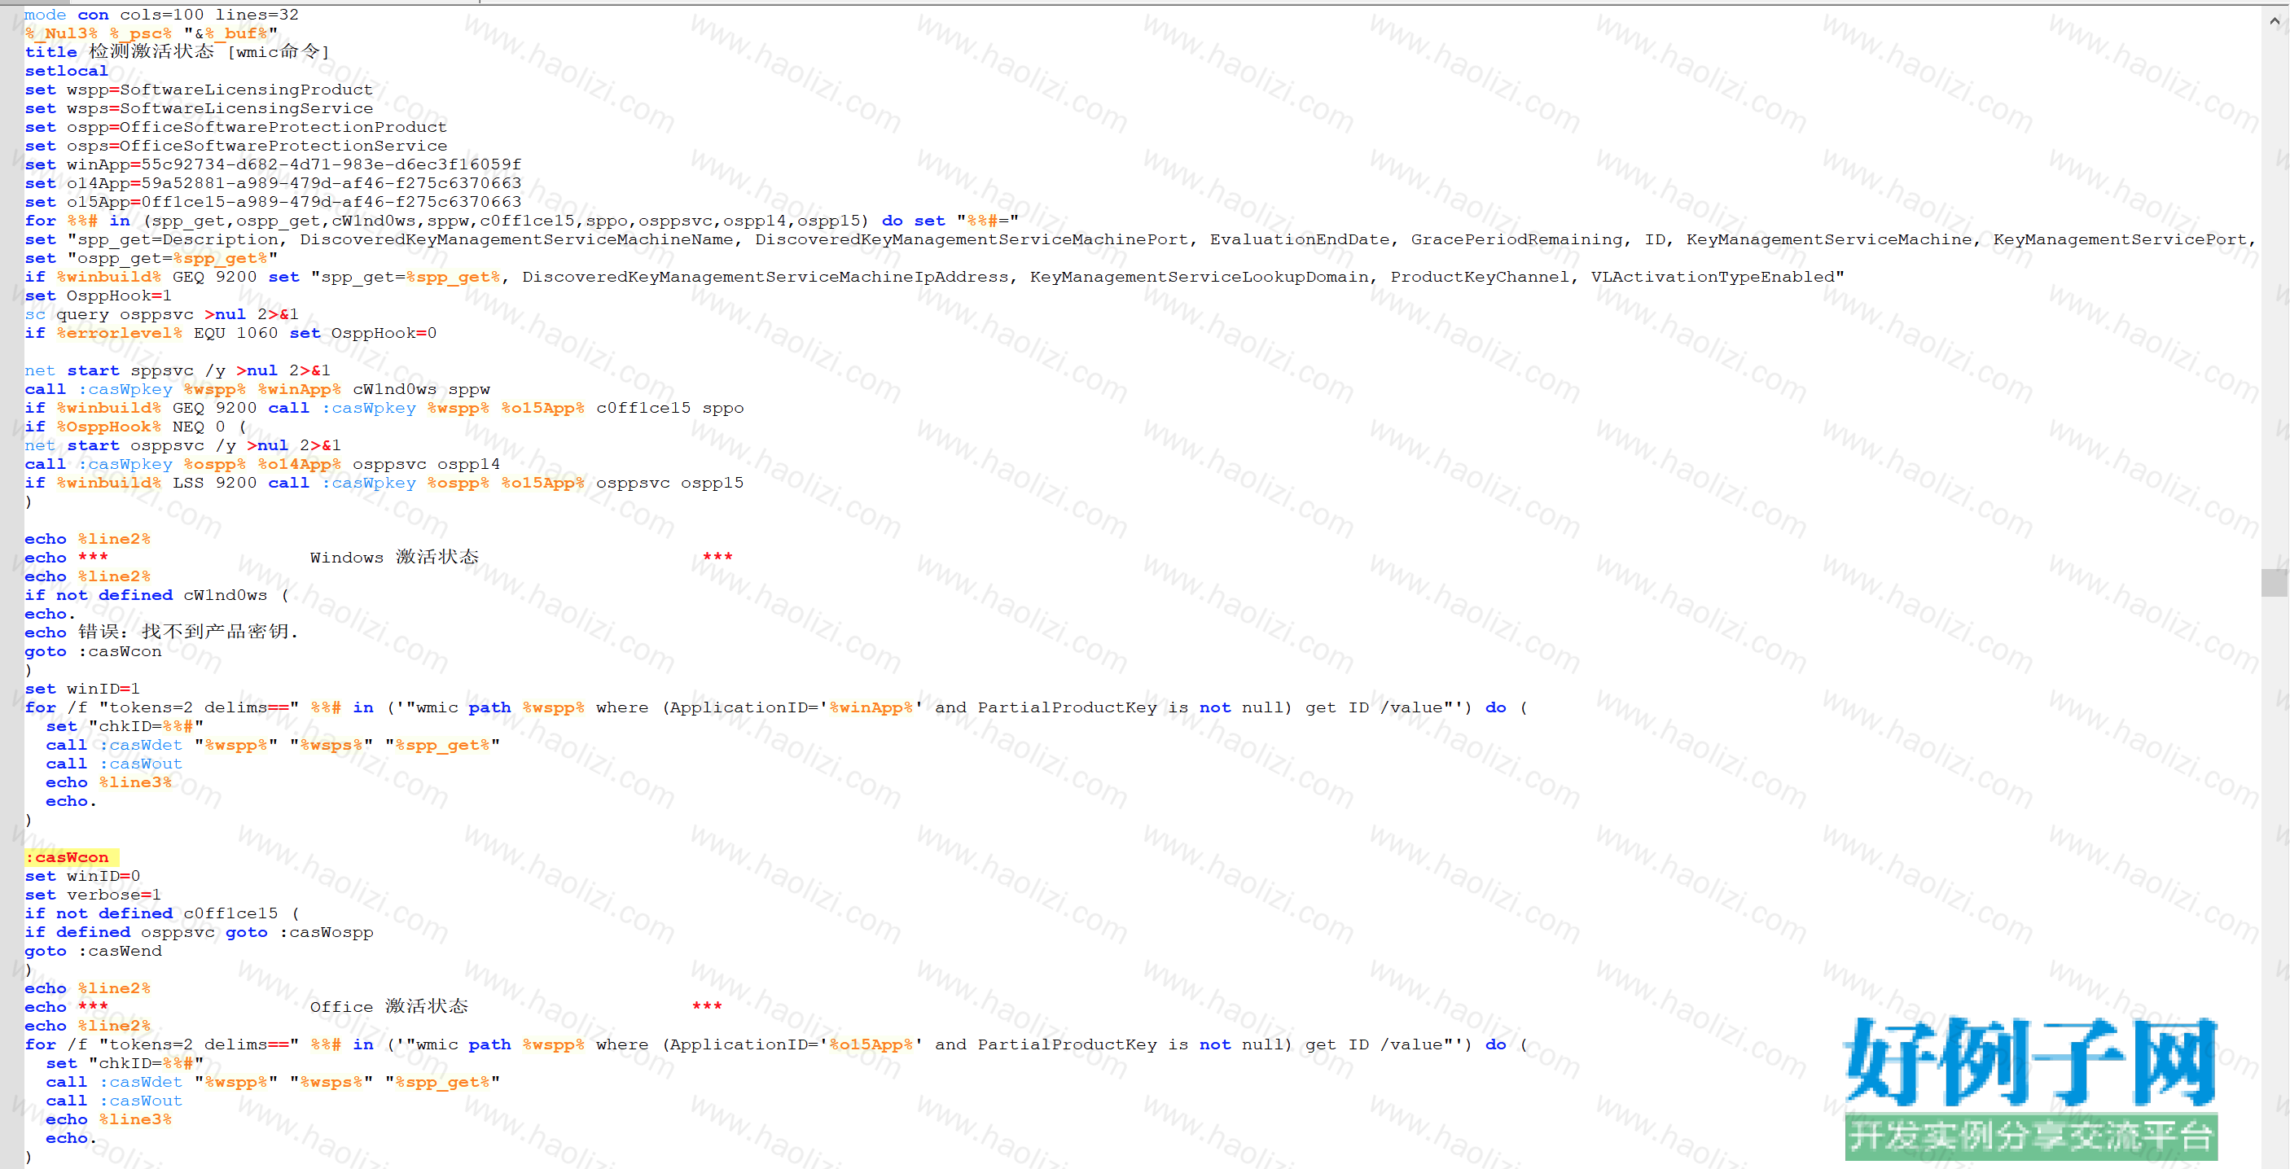This screenshot has width=2290, height=1169.
Task: Click the 'set winApp=55c92734-d682...' line
Action: [x=273, y=164]
